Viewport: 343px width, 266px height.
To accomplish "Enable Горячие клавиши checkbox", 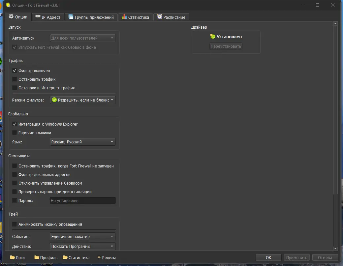I will click(x=15, y=133).
